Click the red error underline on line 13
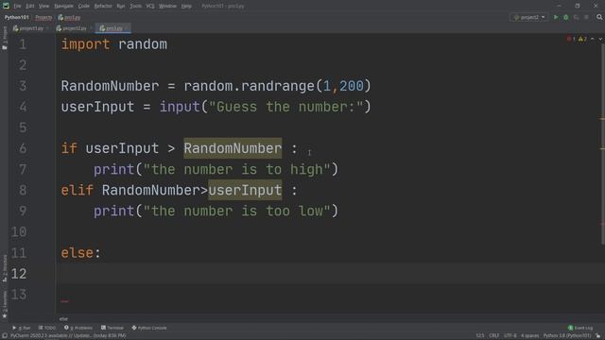Screen dimensions: 605x340 (x=64, y=301)
